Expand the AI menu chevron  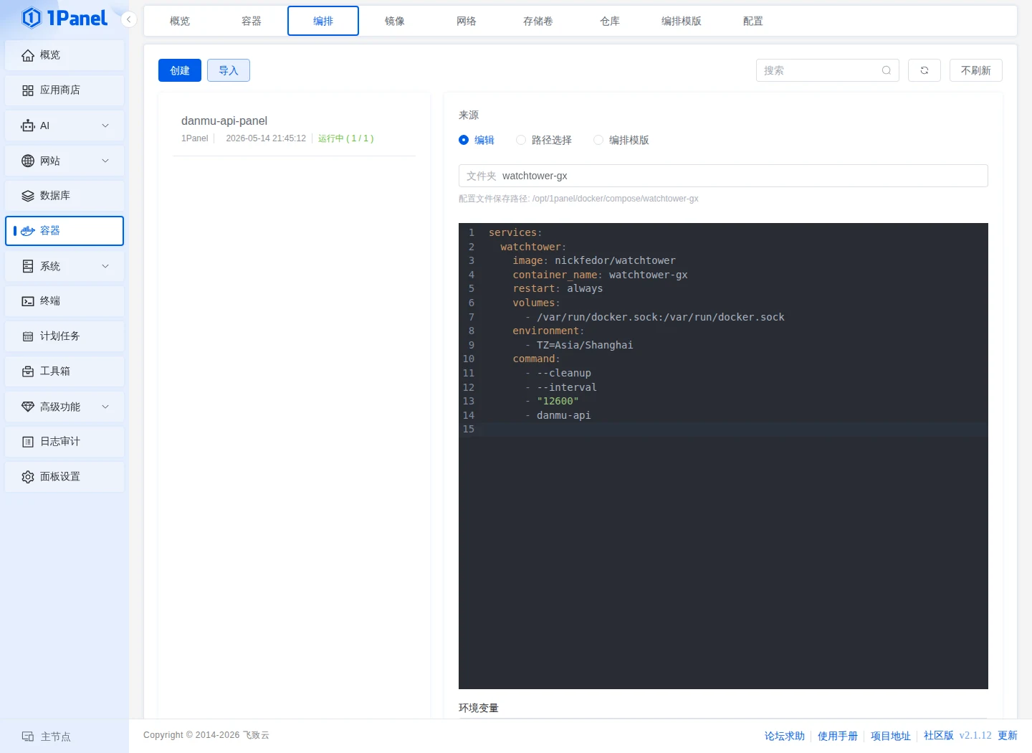105,126
